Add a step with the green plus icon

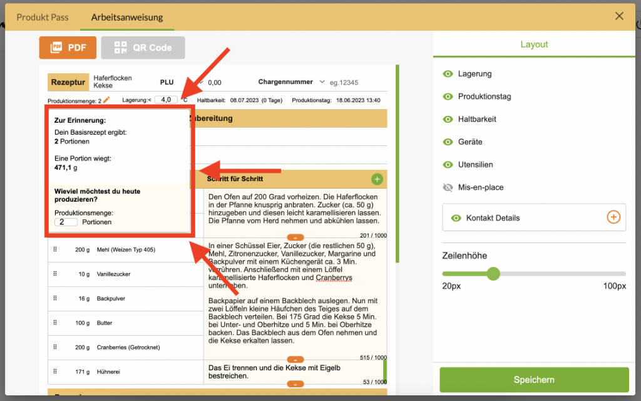[377, 179]
